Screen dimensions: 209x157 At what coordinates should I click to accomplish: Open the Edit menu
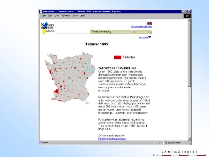pos(50,16)
